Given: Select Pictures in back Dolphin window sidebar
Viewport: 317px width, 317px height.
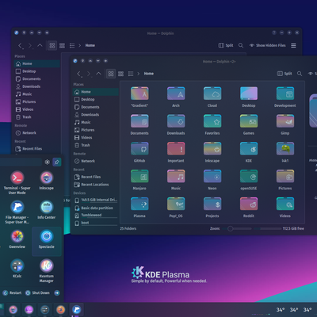Looking at the screenshot, I should coord(37,101).
